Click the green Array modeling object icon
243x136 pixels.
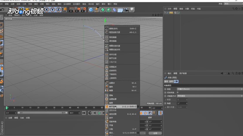(108, 10)
